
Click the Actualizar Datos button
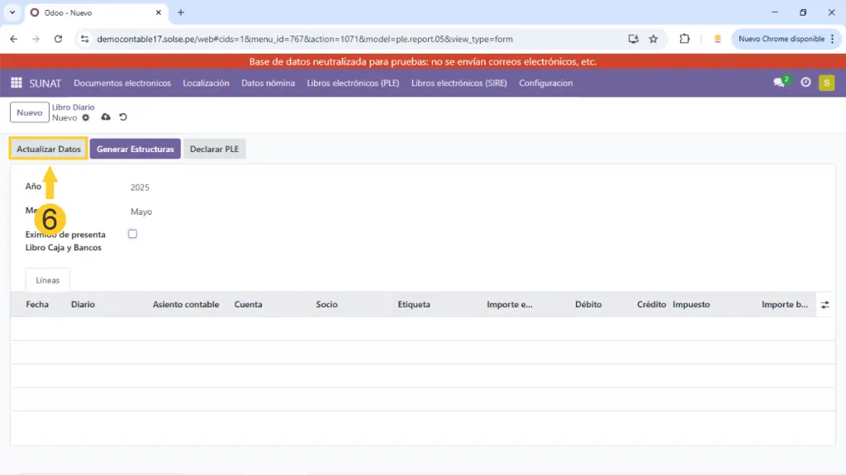(49, 149)
